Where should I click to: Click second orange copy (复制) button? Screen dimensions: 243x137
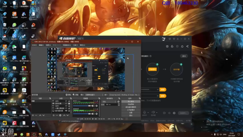163,96
